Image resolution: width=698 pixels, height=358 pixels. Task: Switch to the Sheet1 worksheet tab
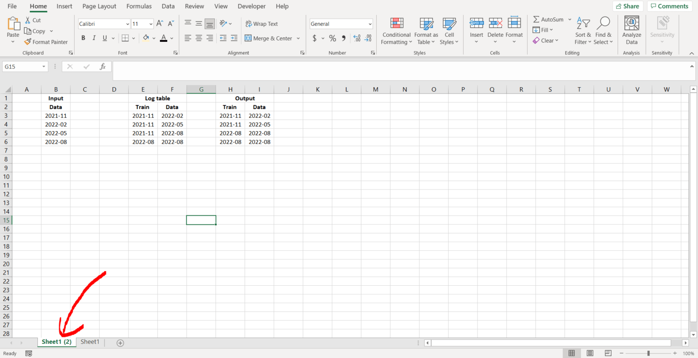coord(90,342)
